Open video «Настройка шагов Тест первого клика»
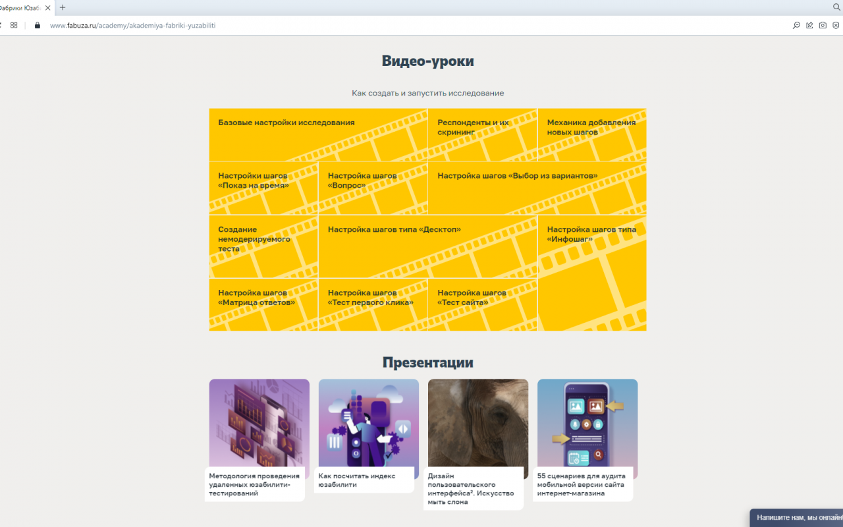 pos(373,304)
